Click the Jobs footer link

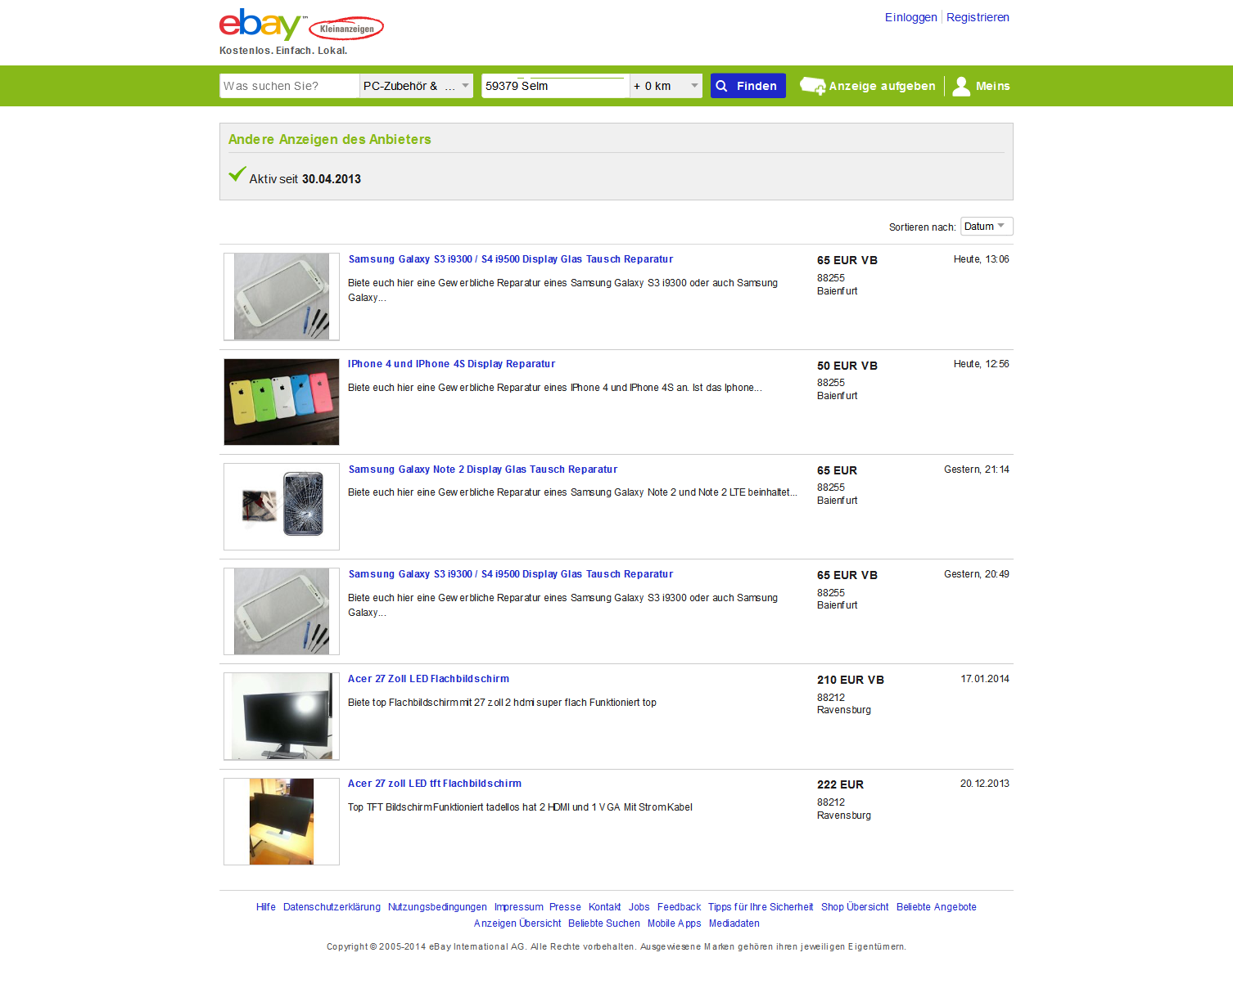[x=639, y=907]
